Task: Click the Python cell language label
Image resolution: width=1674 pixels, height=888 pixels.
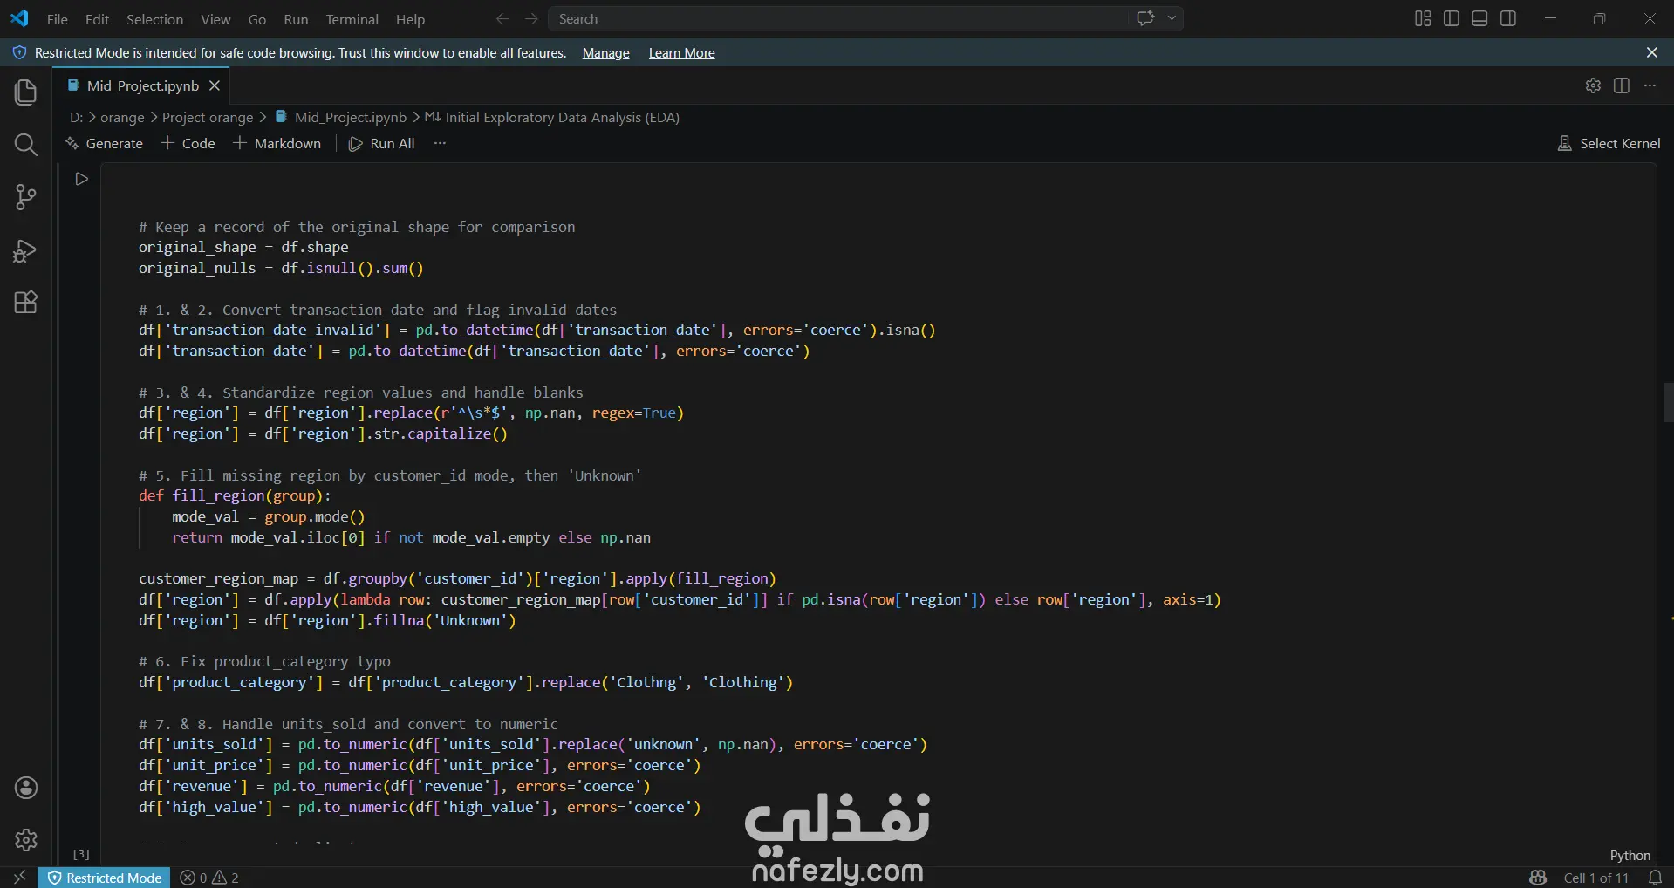Action: point(1630,856)
